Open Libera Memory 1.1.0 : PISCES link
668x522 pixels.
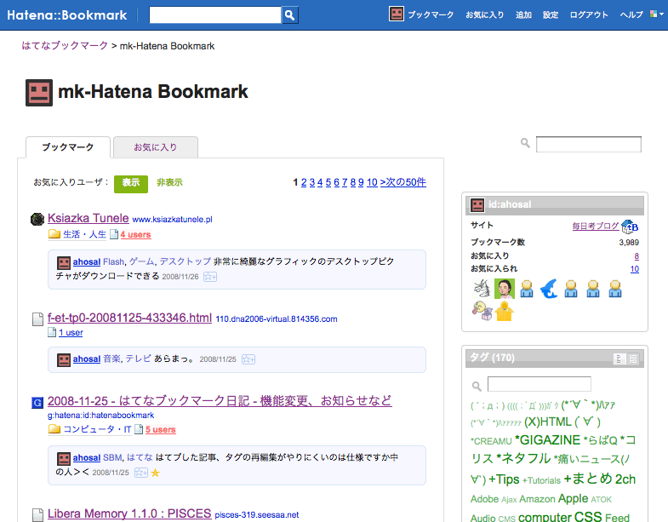(129, 513)
